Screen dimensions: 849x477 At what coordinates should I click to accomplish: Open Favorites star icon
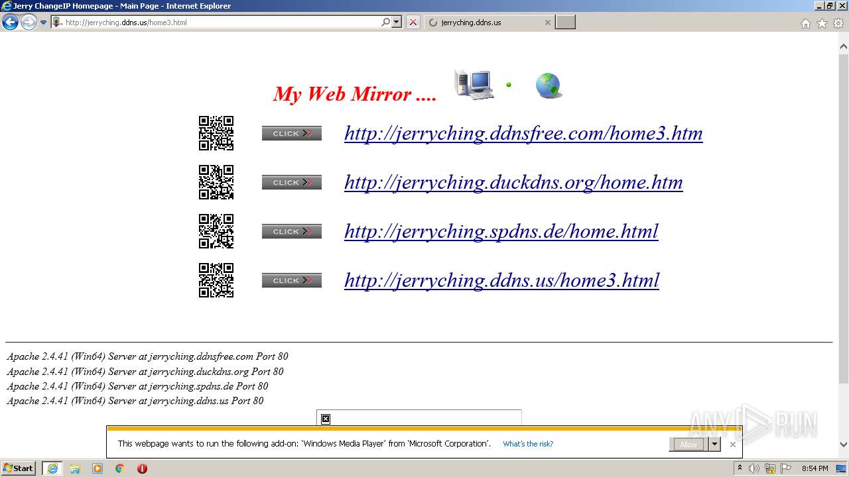[x=822, y=23]
